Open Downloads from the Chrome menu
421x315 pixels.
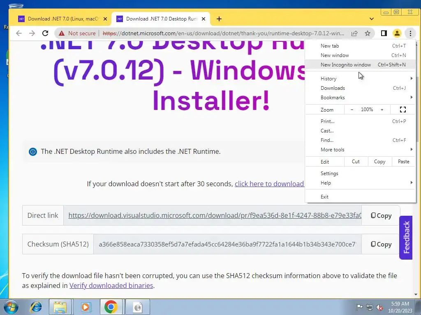tap(360, 88)
